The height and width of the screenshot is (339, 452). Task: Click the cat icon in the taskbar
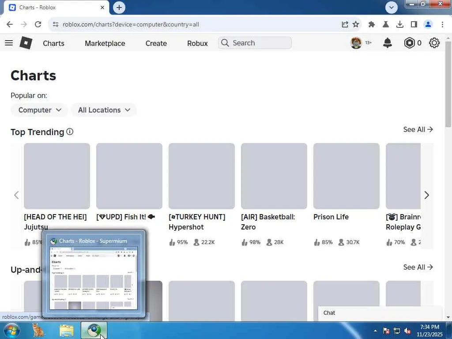(38, 330)
